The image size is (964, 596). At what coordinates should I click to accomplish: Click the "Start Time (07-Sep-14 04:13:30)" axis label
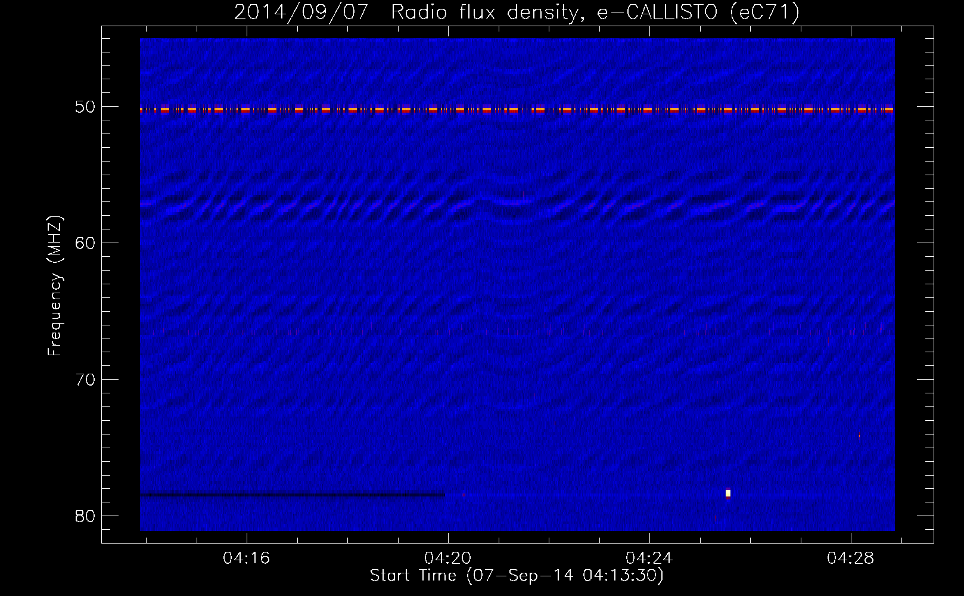[517, 576]
